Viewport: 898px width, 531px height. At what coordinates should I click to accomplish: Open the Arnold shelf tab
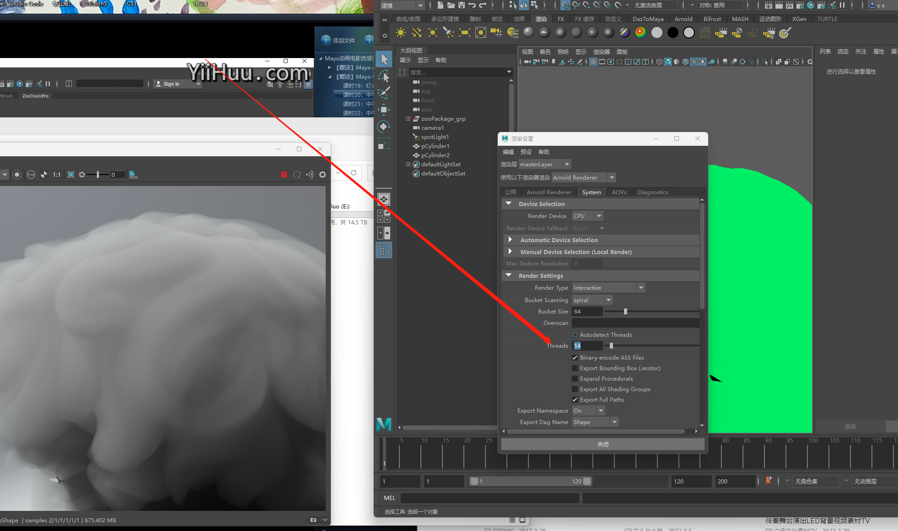pyautogui.click(x=683, y=19)
